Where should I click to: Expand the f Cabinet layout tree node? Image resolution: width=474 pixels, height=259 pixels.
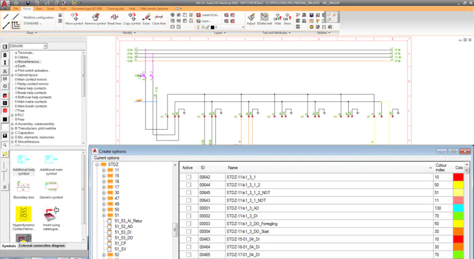coord(12,75)
